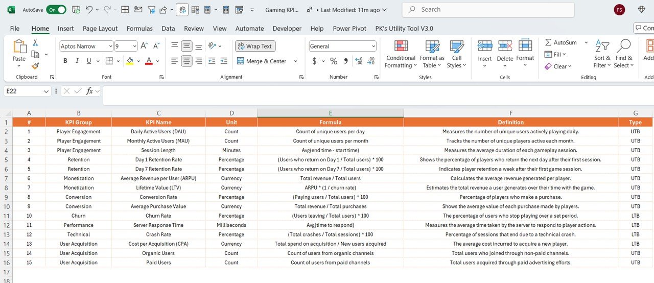Viewport: 654px width, 283px height.
Task: Click Align Left icon
Action: pos(175,61)
